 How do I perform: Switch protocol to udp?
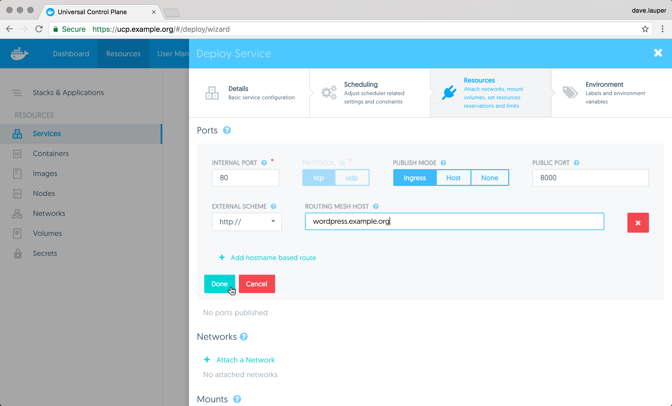pyautogui.click(x=352, y=178)
